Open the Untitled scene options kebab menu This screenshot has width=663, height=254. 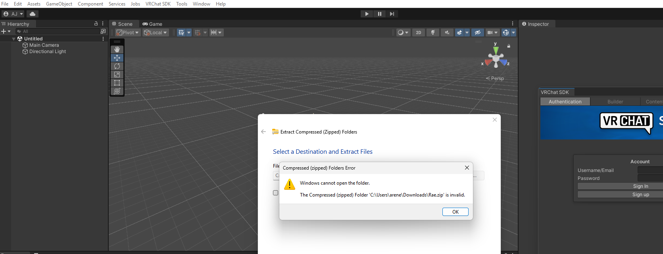(x=103, y=39)
